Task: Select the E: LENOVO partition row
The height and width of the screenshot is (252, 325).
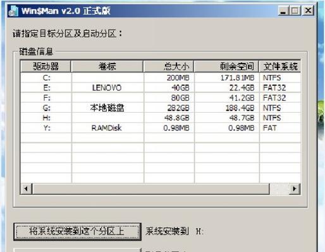Action: pyautogui.click(x=161, y=88)
